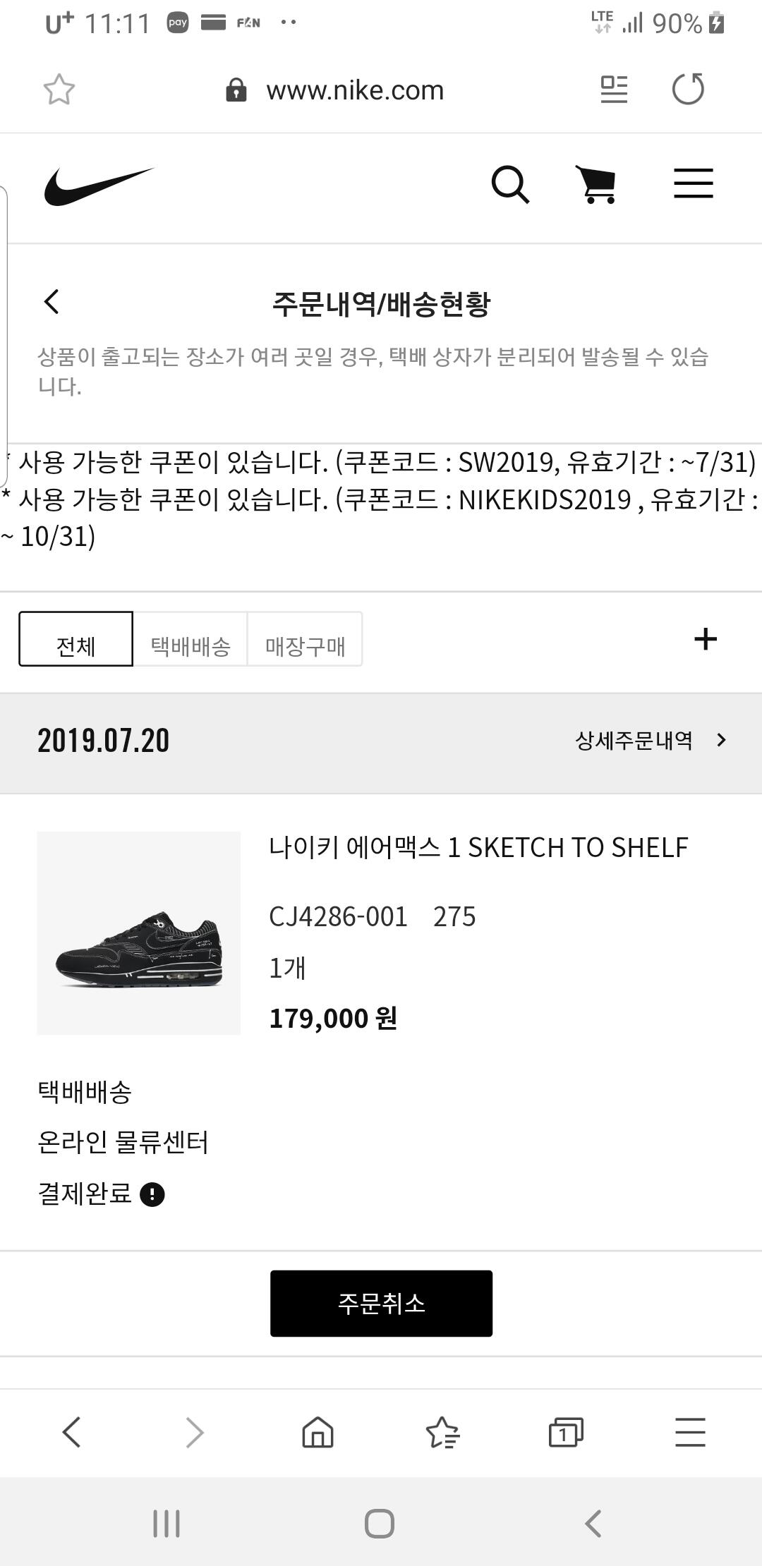Viewport: 762px width, 1566px height.
Task: Open the Air Max 1 product thumbnail
Action: click(x=139, y=933)
